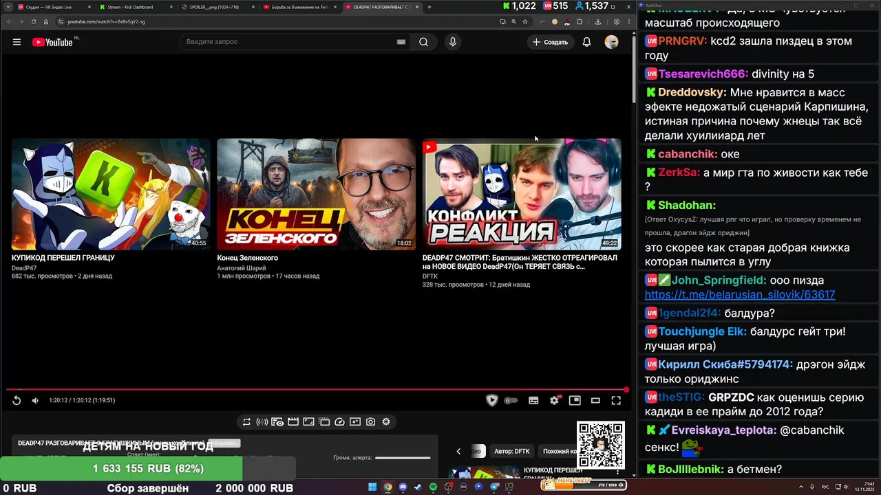Open options menu for КУПИКОД sidebar video
The height and width of the screenshot is (495, 881).
[x=617, y=473]
